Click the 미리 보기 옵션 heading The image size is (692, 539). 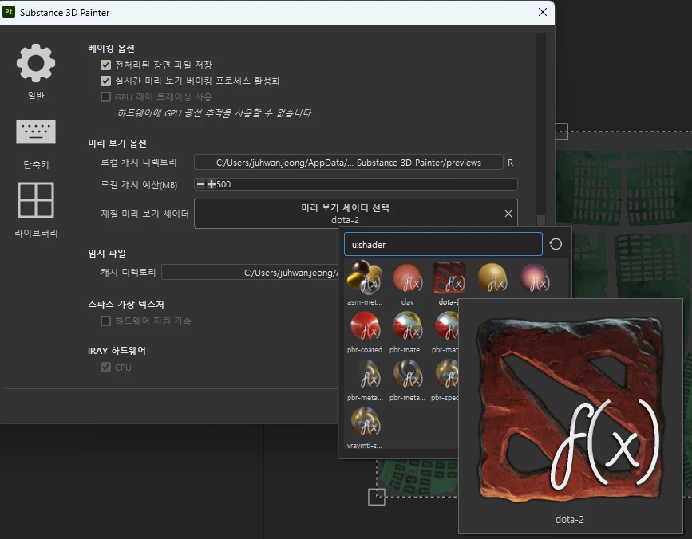coord(117,144)
